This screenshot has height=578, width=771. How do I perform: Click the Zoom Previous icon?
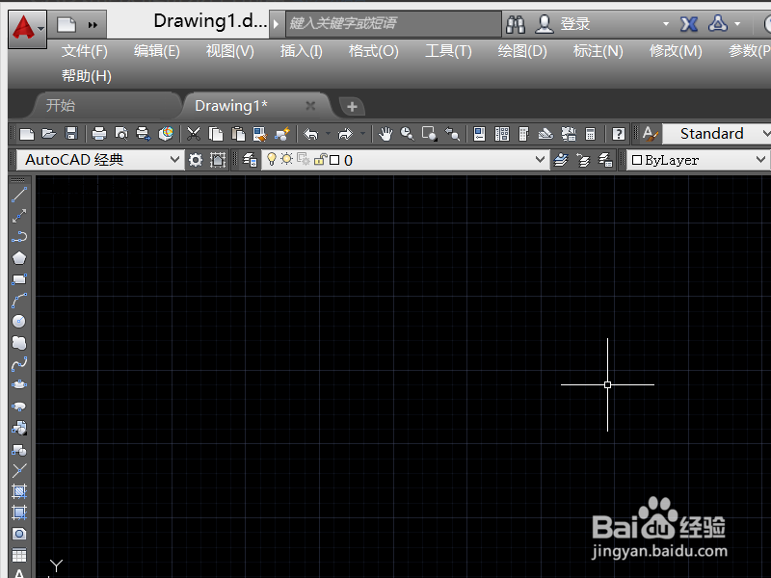[452, 134]
